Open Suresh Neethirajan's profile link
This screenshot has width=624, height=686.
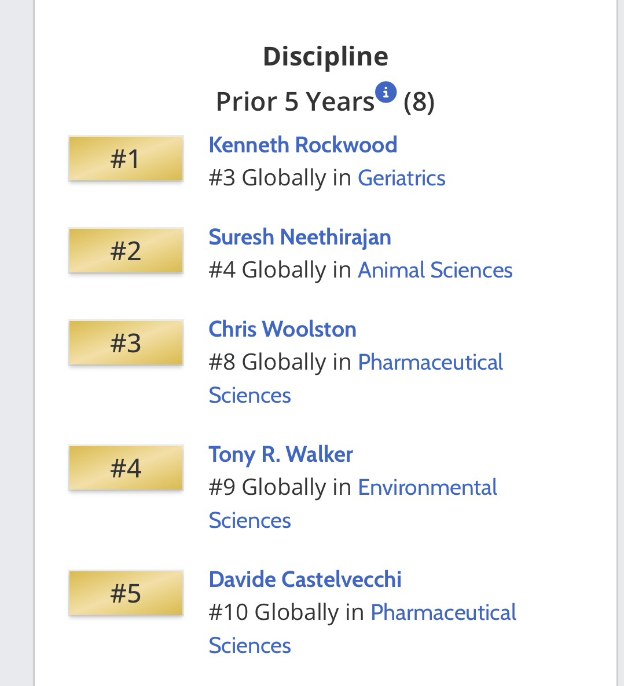[299, 237]
